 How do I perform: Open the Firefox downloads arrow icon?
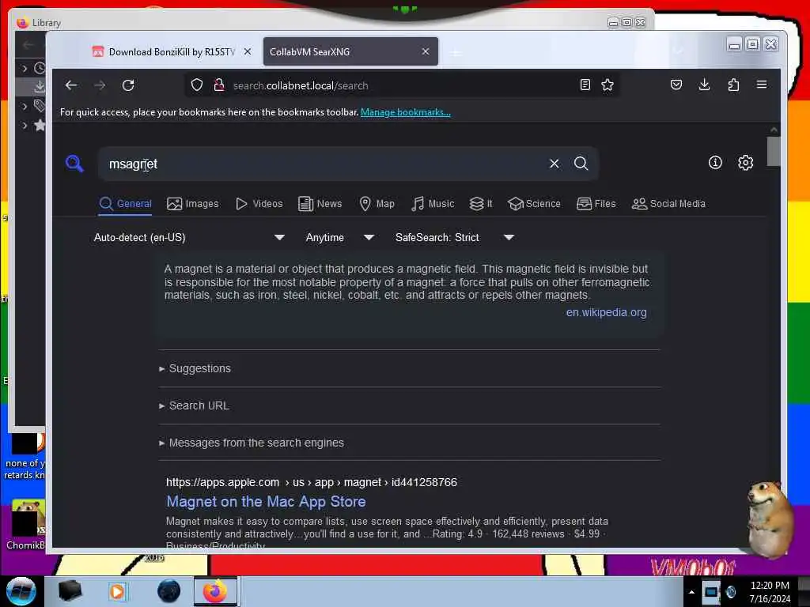pyautogui.click(x=704, y=85)
